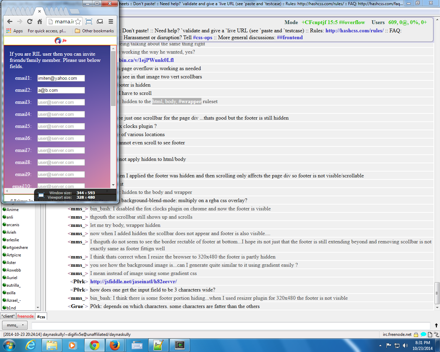440x352 pixels.
Task: Click the email5 input field
Action: [61, 126]
